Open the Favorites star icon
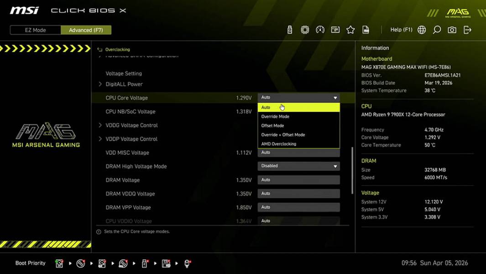Image resolution: width=486 pixels, height=274 pixels. coord(350,29)
